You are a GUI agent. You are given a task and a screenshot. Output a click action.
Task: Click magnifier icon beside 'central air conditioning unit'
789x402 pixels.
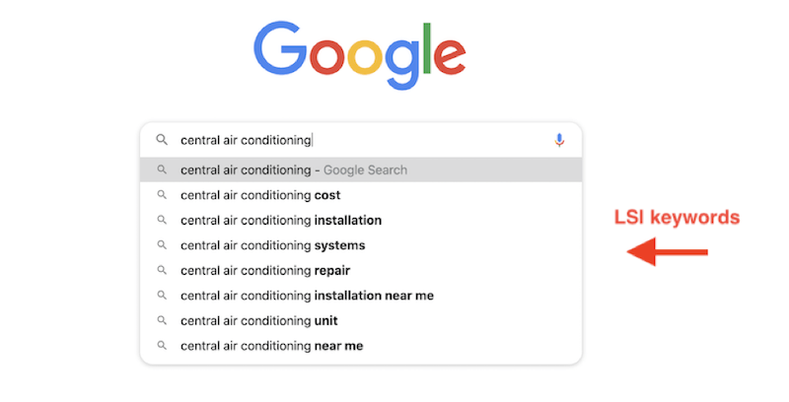point(162,320)
